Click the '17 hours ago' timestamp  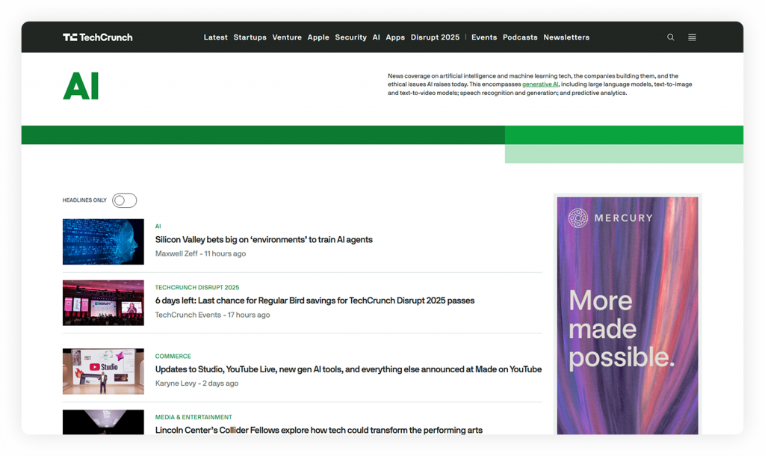click(x=249, y=315)
